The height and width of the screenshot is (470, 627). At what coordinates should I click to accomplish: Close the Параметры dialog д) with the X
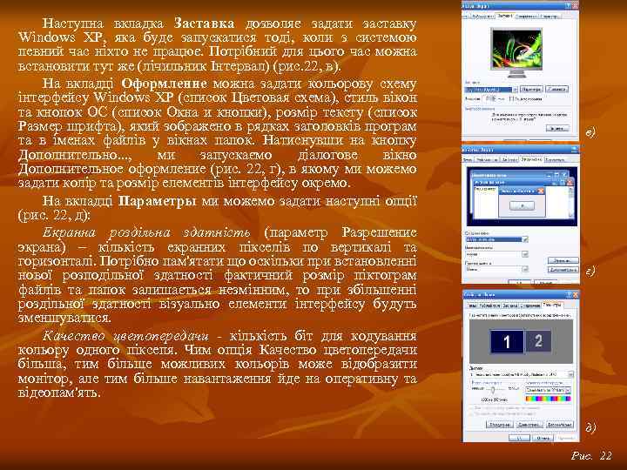pos(576,295)
